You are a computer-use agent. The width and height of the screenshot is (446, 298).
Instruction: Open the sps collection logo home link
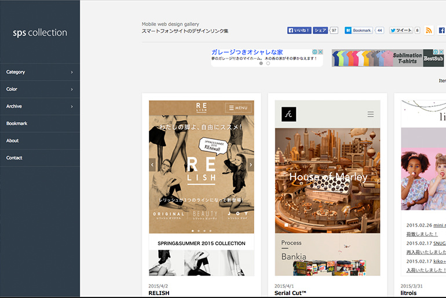point(40,32)
